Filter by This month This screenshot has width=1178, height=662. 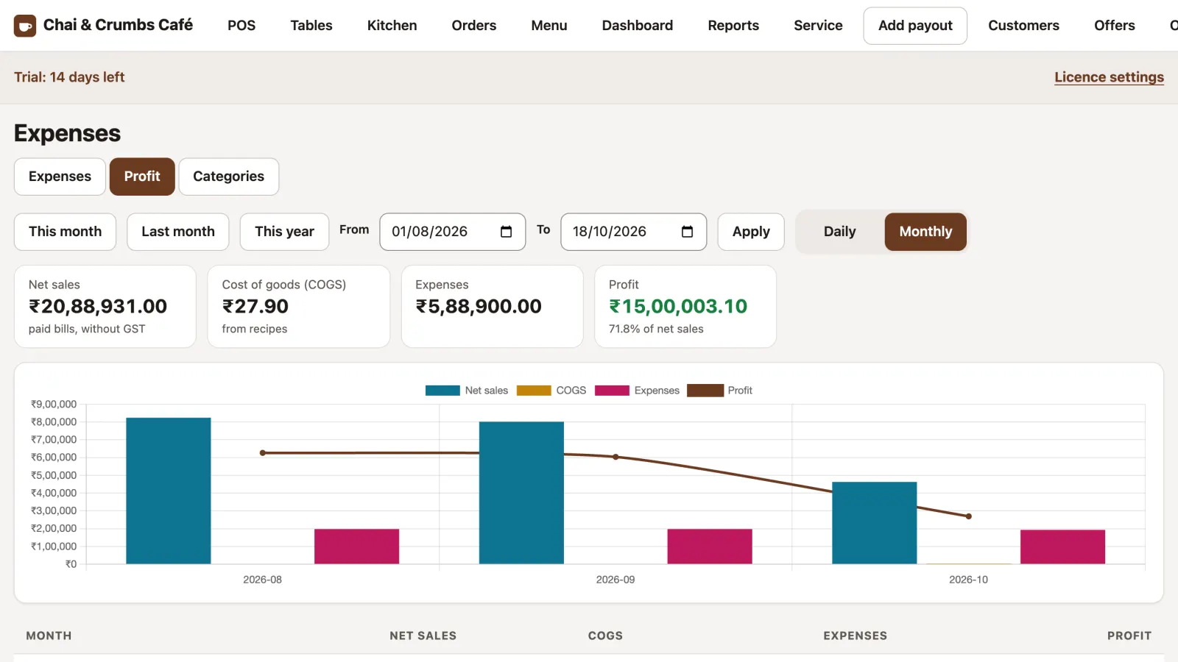click(65, 232)
